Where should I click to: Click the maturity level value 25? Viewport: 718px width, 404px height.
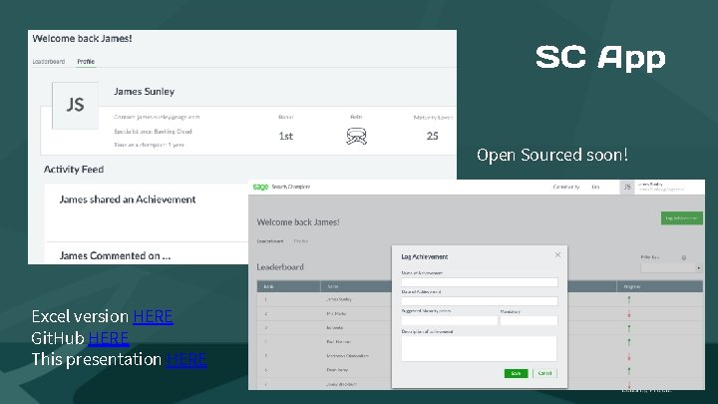point(432,136)
